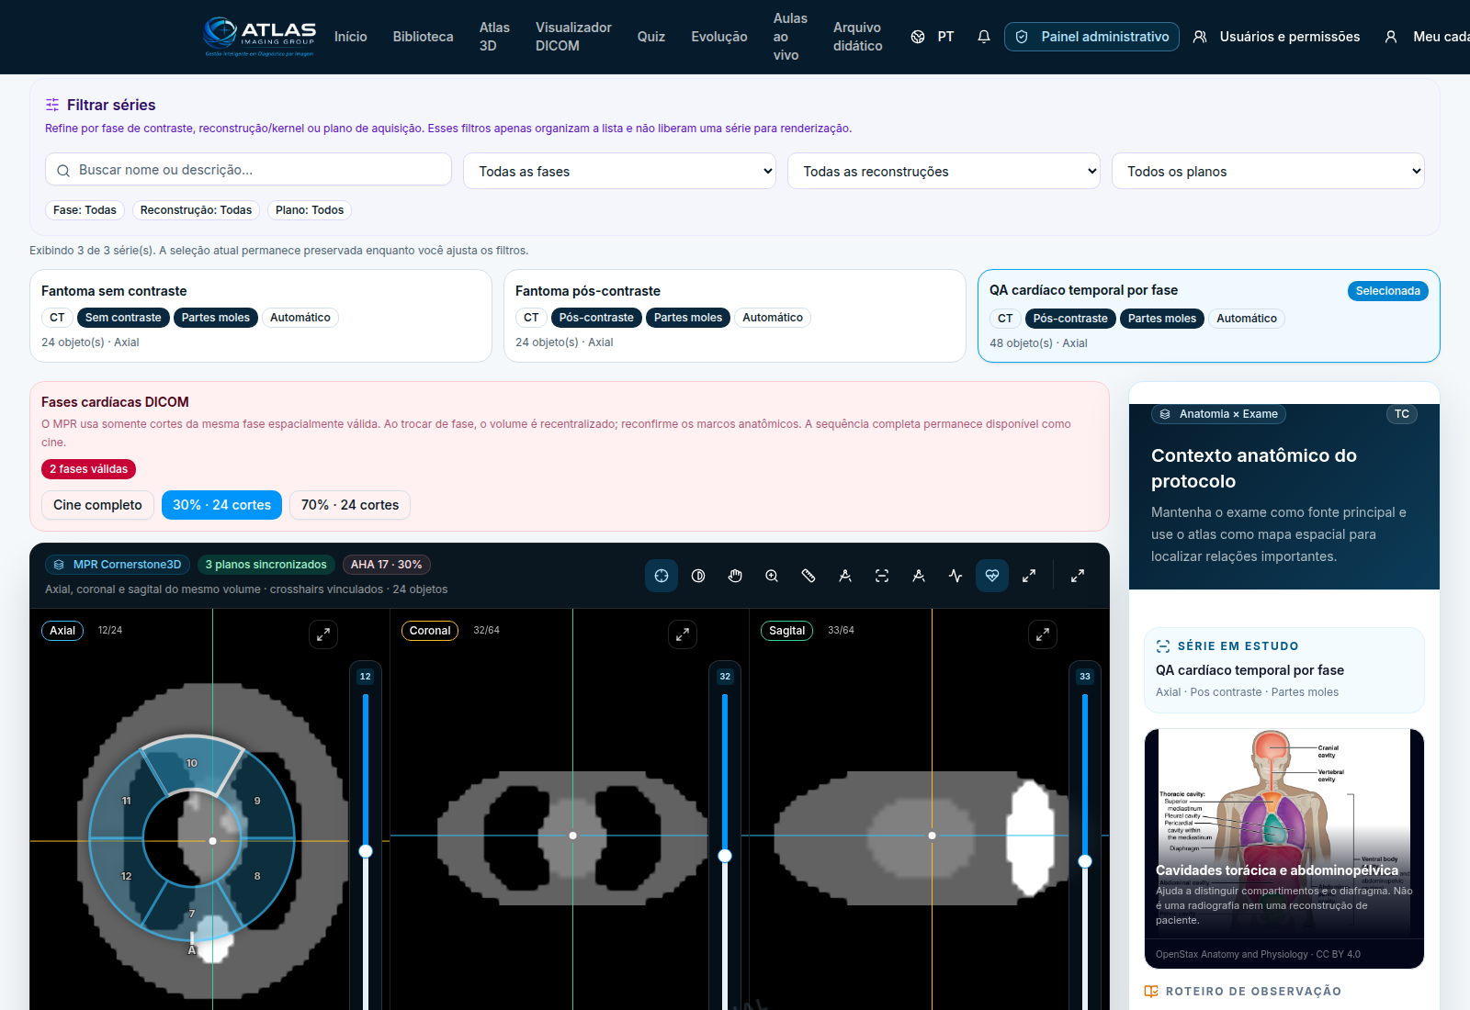Open the PT language selector

point(933,37)
